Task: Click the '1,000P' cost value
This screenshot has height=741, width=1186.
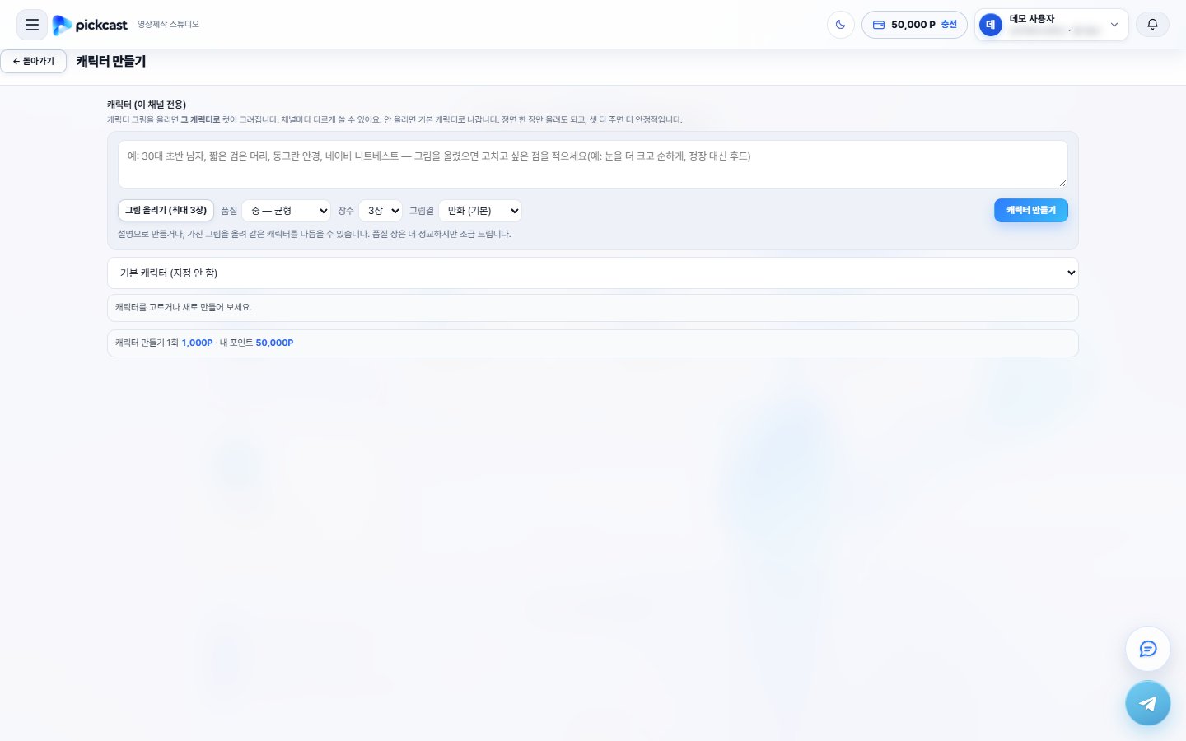Action: (197, 343)
